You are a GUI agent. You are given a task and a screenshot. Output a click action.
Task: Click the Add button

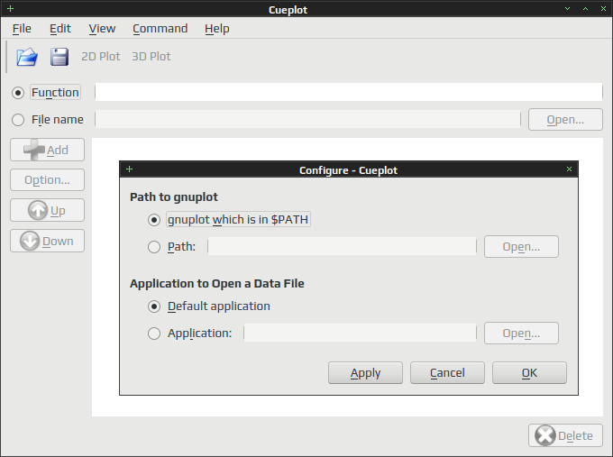pyautogui.click(x=47, y=150)
